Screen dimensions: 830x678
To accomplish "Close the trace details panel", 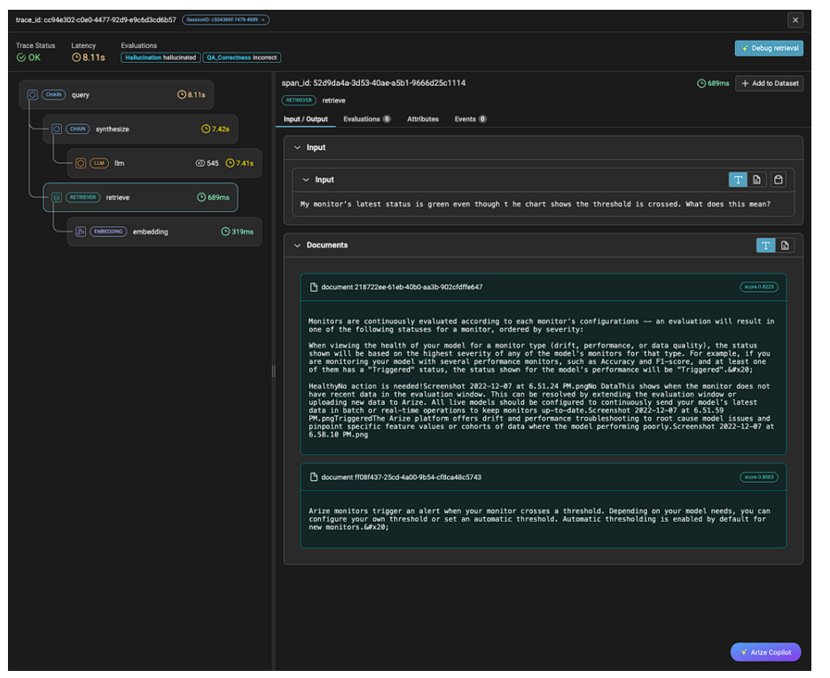I will [x=795, y=20].
